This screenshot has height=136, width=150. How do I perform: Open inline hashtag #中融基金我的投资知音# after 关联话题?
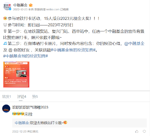click(73, 50)
